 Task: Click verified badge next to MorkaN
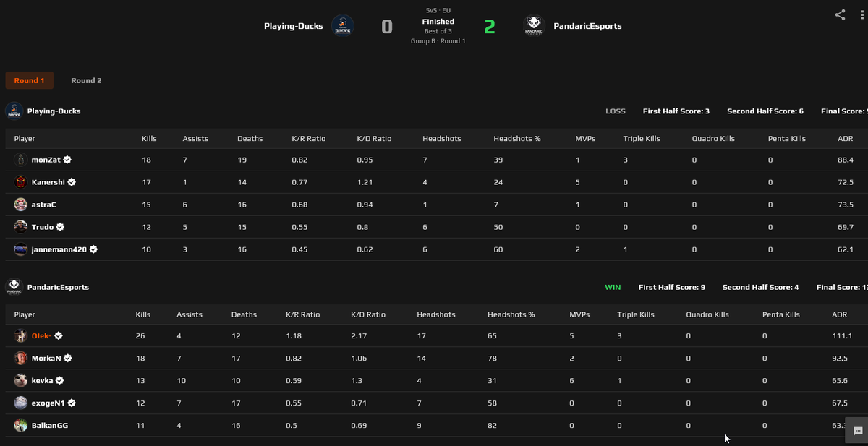[x=67, y=359]
